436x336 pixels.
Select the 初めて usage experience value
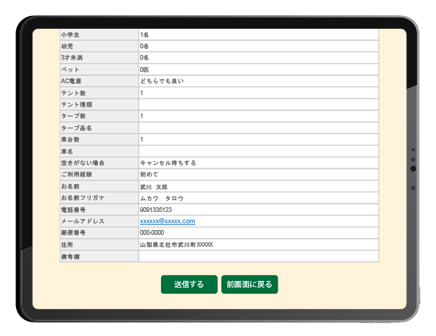149,174
